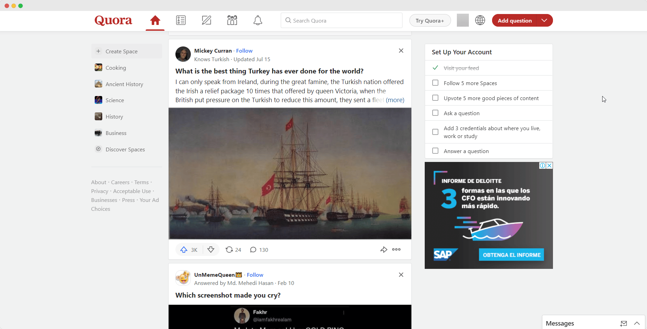647x329 pixels.
Task: Dismiss the Mickey Curran post
Action: click(x=401, y=51)
